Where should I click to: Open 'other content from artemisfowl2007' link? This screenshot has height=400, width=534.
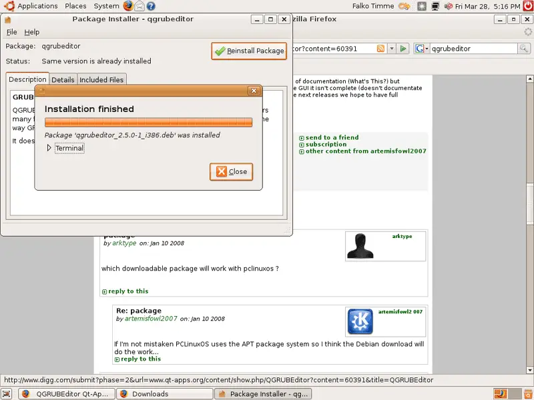[x=366, y=151]
